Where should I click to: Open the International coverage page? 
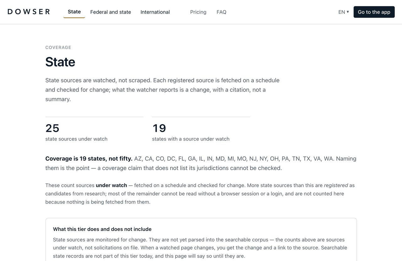[x=155, y=12]
